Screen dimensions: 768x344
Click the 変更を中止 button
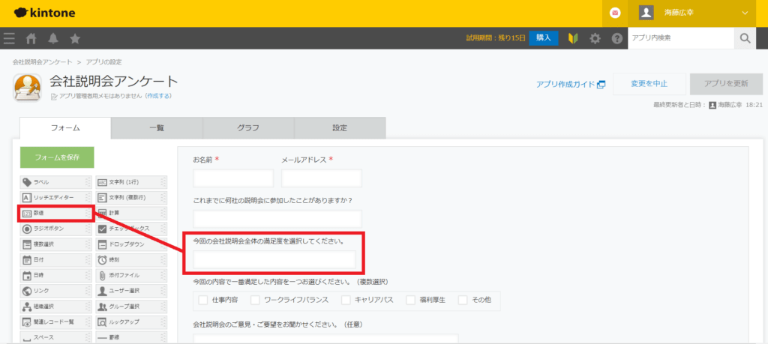649,84
